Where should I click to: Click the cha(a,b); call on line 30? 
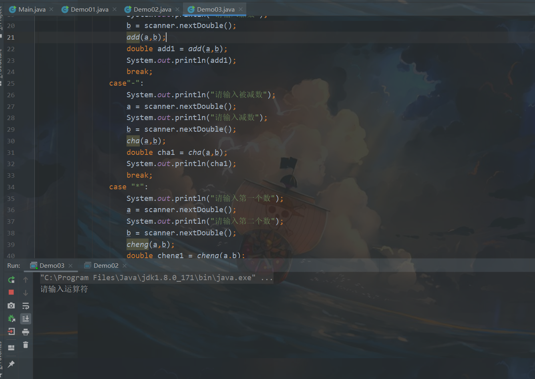146,141
